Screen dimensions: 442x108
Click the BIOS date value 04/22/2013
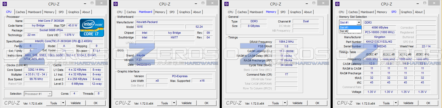tap(174, 65)
